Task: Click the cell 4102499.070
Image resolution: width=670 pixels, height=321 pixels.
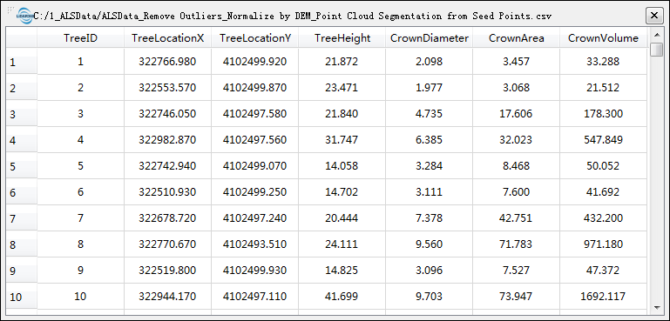Action: [x=255, y=165]
